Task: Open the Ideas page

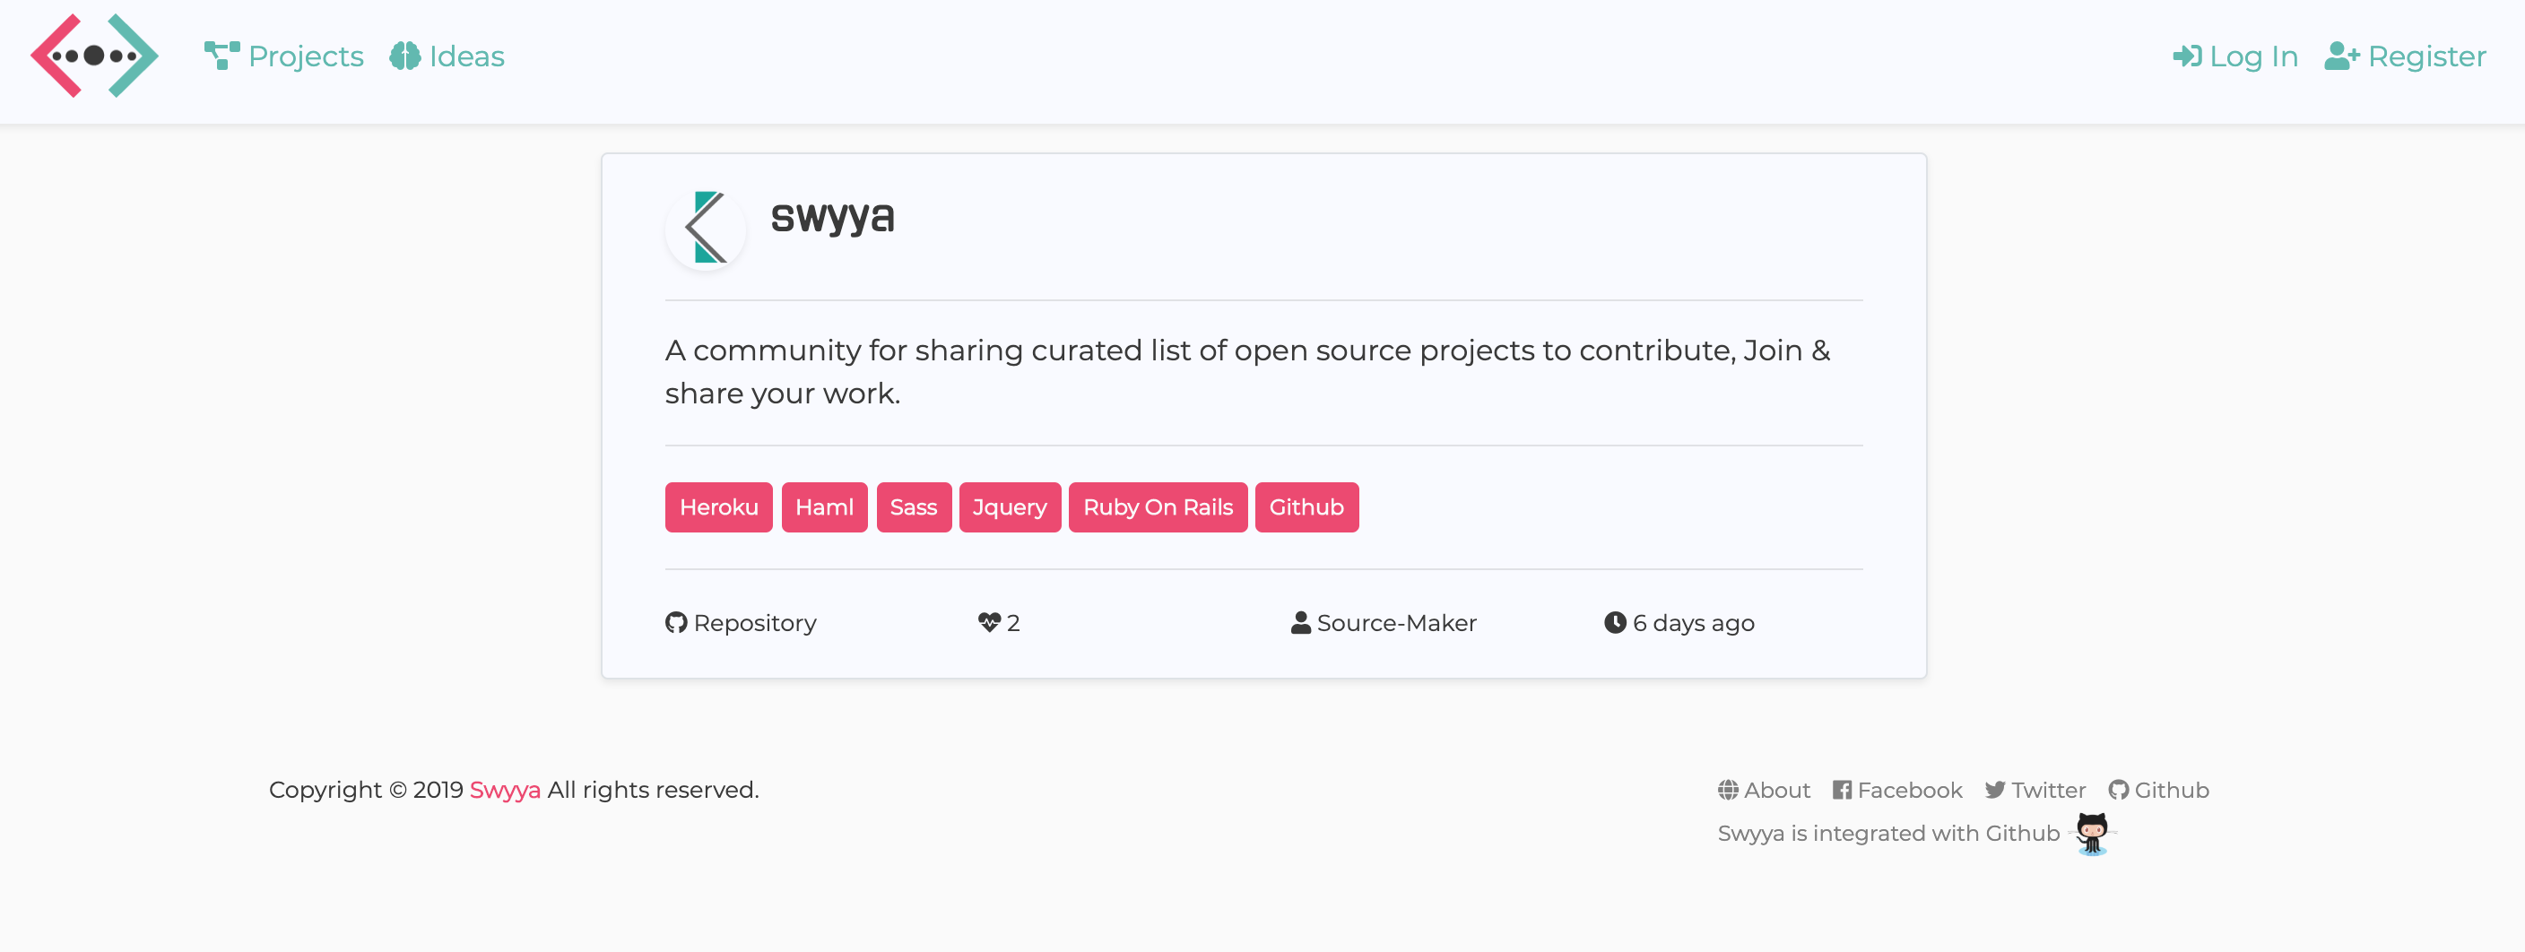Action: tap(466, 56)
